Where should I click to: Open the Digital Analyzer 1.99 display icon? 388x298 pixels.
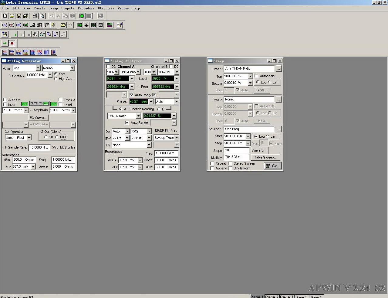click(x=26, y=25)
